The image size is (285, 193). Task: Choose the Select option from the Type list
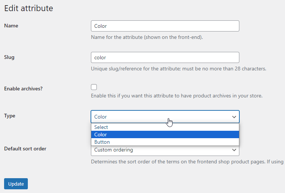pyautogui.click(x=101, y=127)
